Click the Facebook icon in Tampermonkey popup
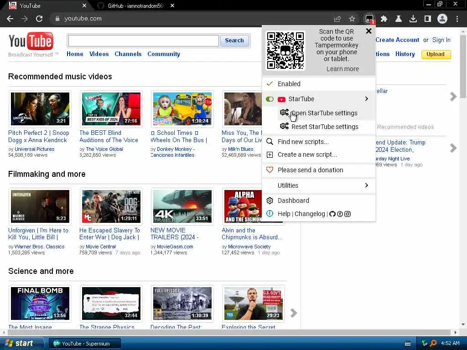The width and height of the screenshot is (467, 350). coord(340,214)
